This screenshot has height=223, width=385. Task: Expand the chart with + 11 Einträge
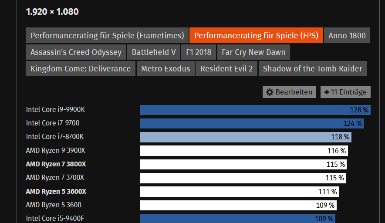(x=345, y=92)
